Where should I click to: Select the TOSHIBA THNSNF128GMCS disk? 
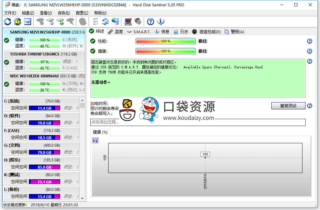44,61
